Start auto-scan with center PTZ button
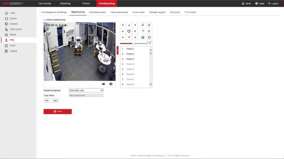The height and width of the screenshot is (159, 284). pos(129,31)
